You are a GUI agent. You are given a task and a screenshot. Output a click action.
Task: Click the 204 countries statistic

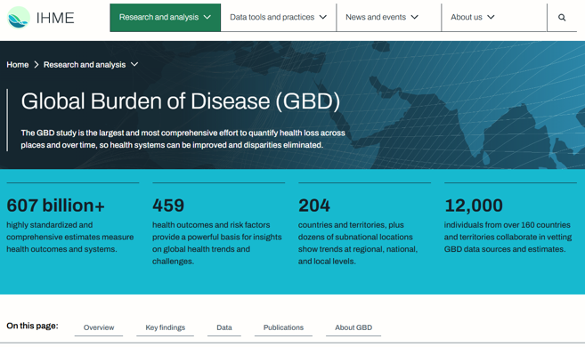coord(314,206)
